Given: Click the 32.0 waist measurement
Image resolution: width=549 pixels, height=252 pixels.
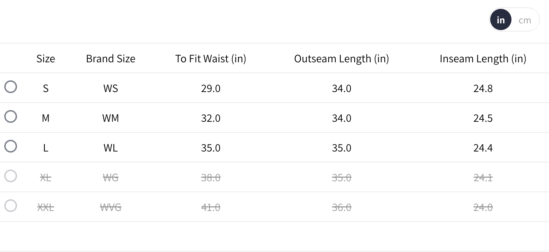Looking at the screenshot, I should 210,118.
